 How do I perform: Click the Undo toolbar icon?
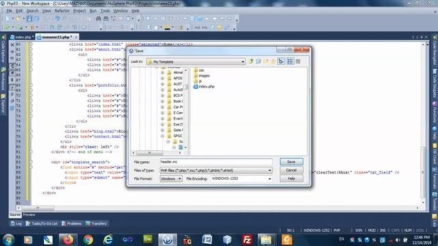click(57, 18)
